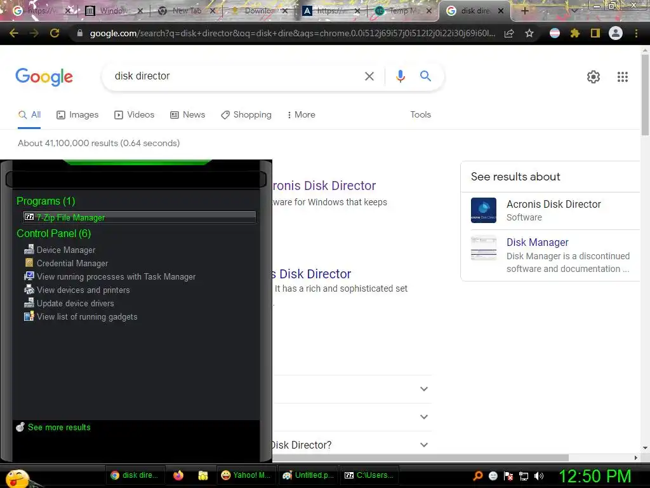
Task: Select the News search filter
Action: [x=187, y=114]
